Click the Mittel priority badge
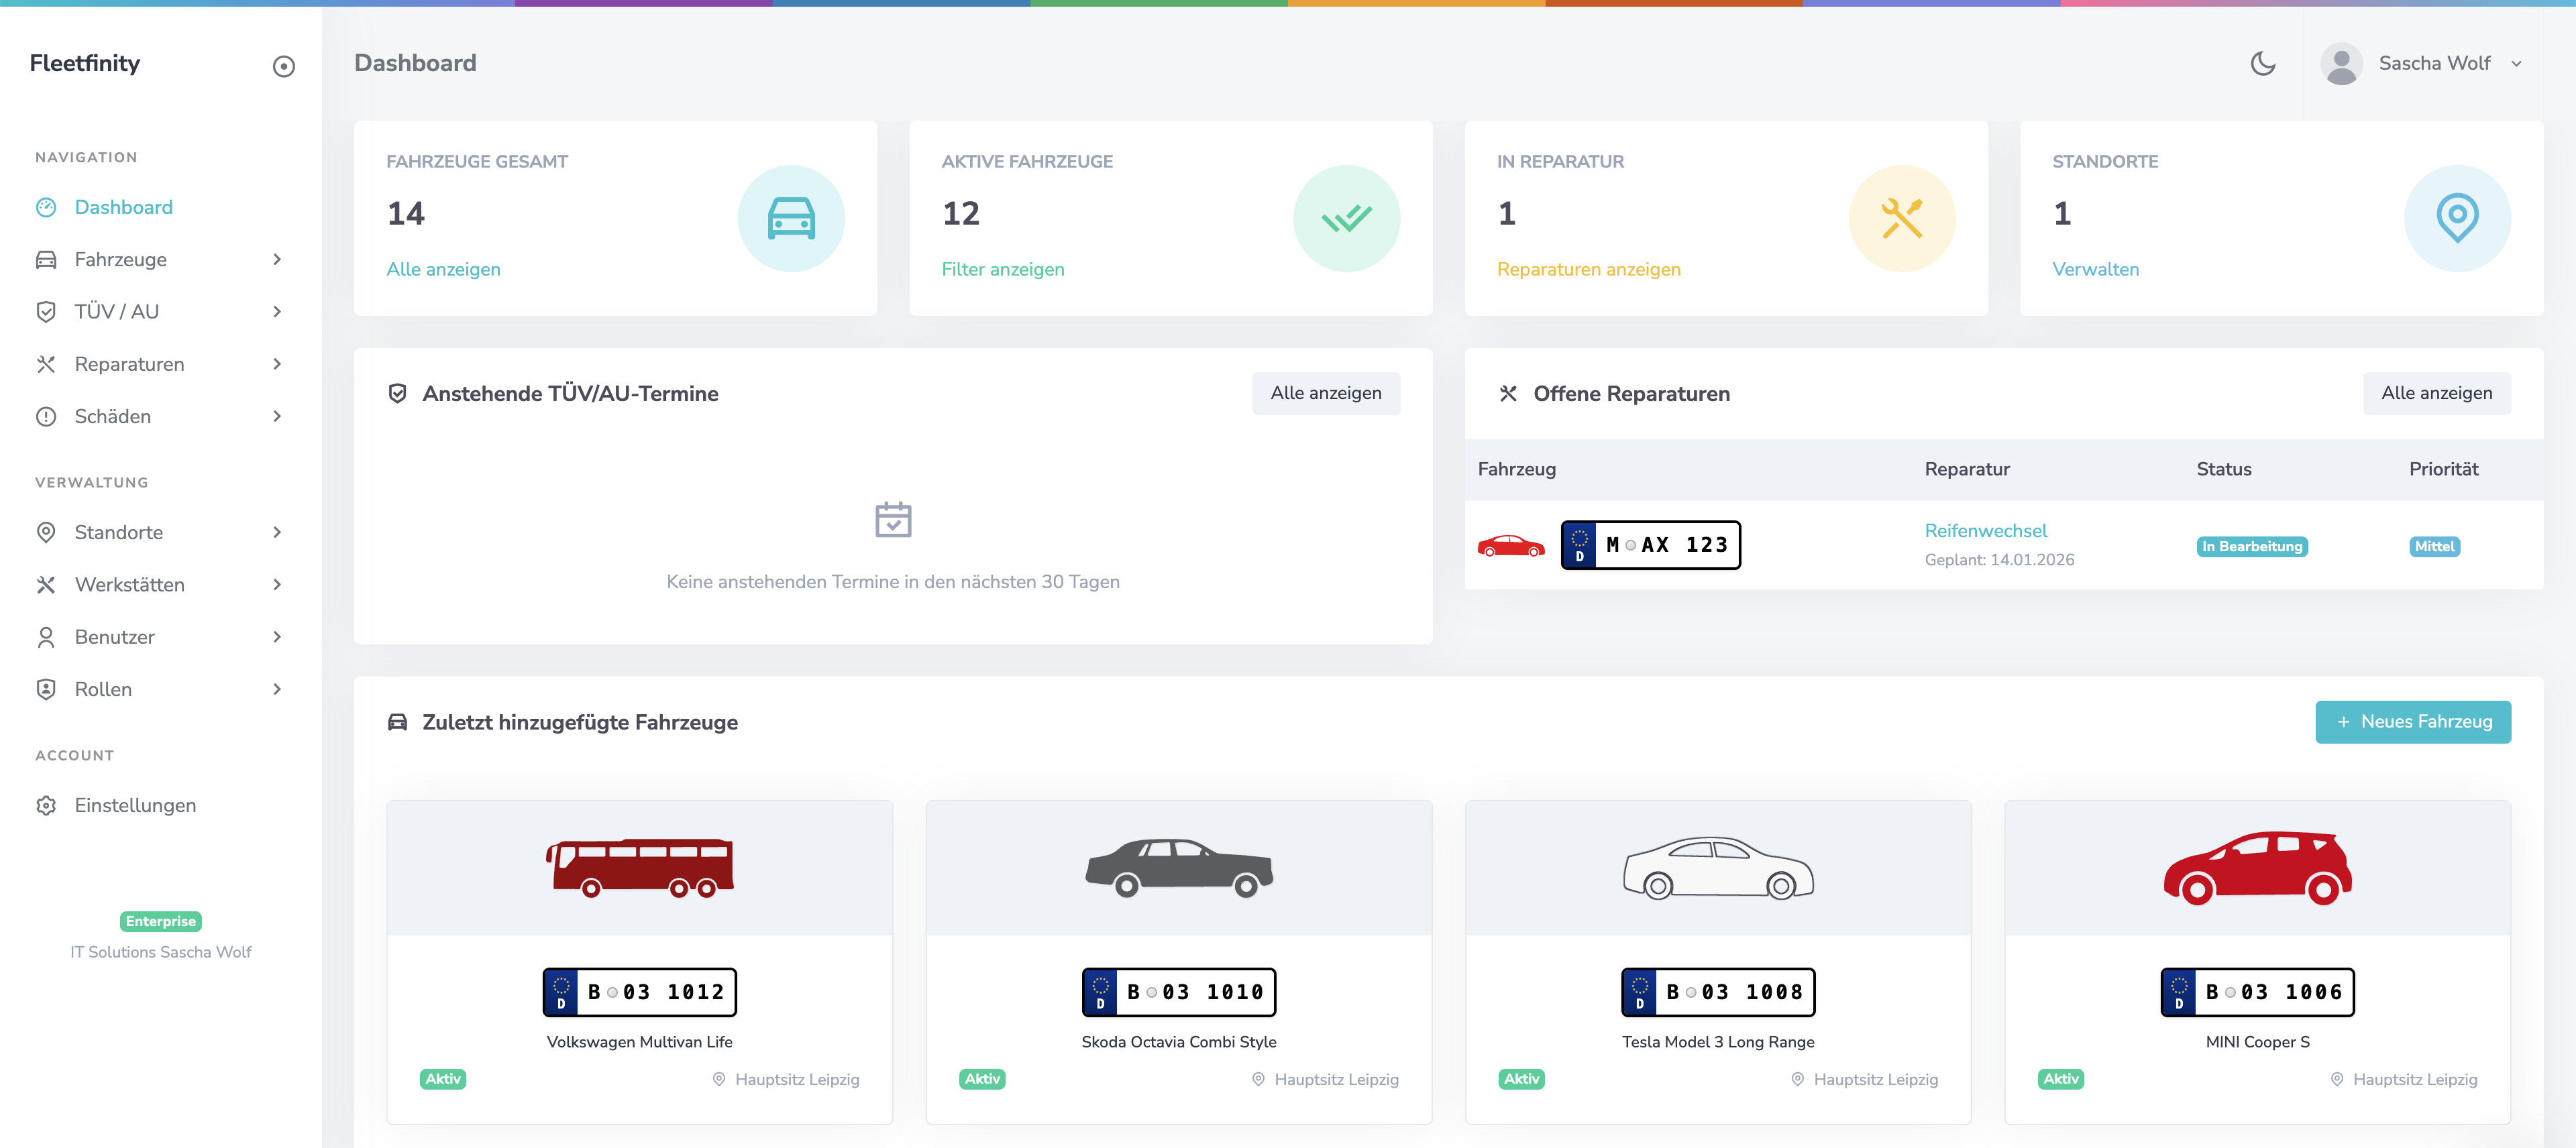2576x1148 pixels. [x=2435, y=547]
